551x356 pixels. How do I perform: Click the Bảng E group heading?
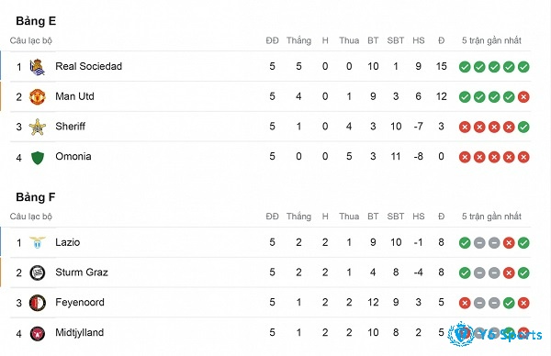tap(36, 21)
